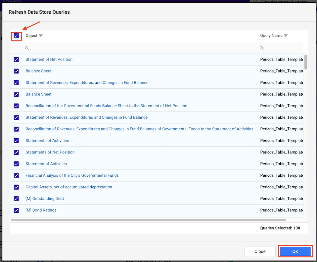The height and width of the screenshot is (262, 317).
Task: Uncheck the [M] Bond Ratings checkbox
Action: point(16,210)
